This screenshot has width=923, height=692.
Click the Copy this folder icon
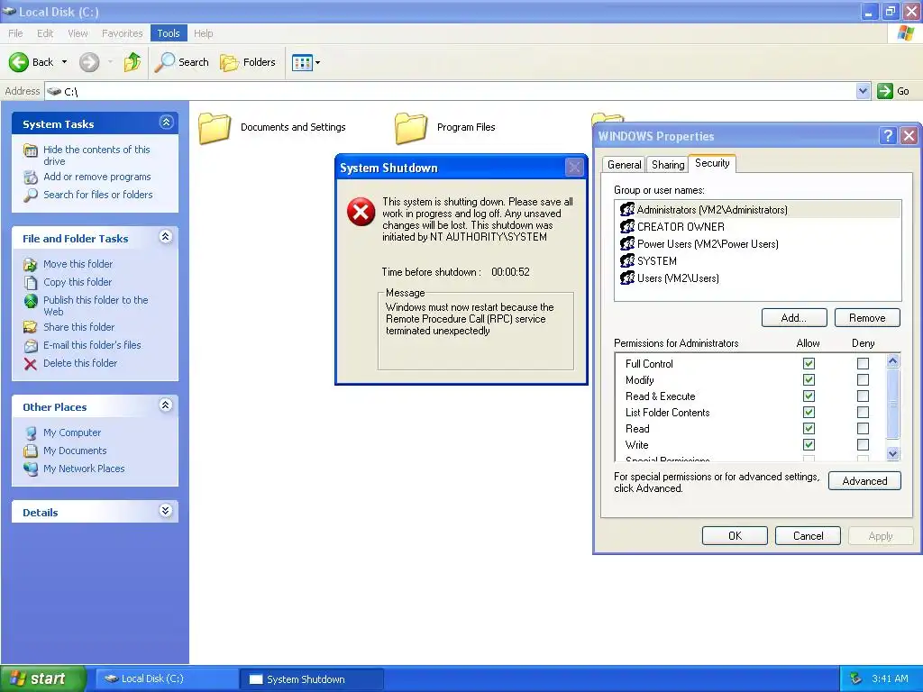pos(30,282)
